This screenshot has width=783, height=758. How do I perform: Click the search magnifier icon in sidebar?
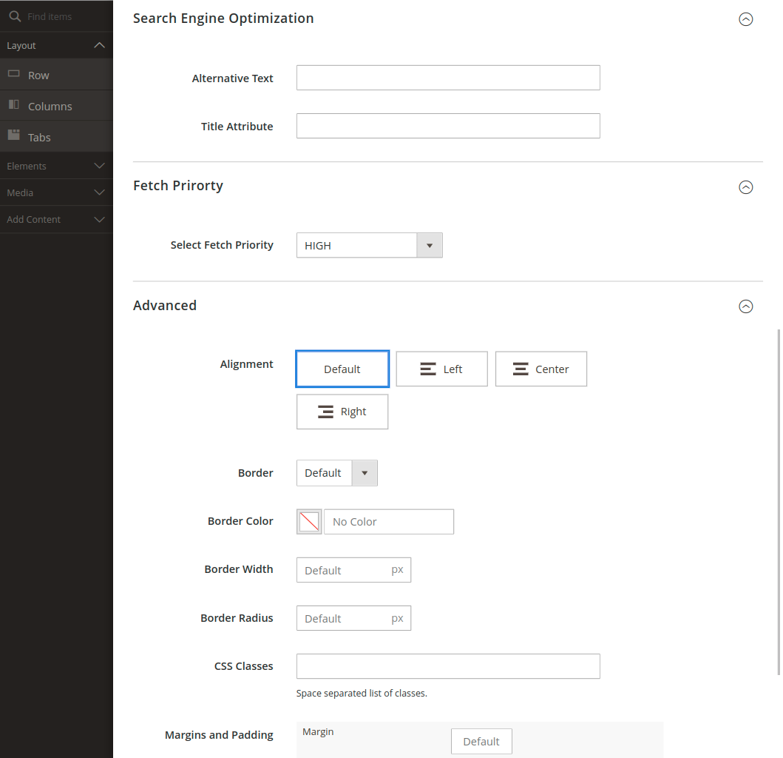point(15,16)
